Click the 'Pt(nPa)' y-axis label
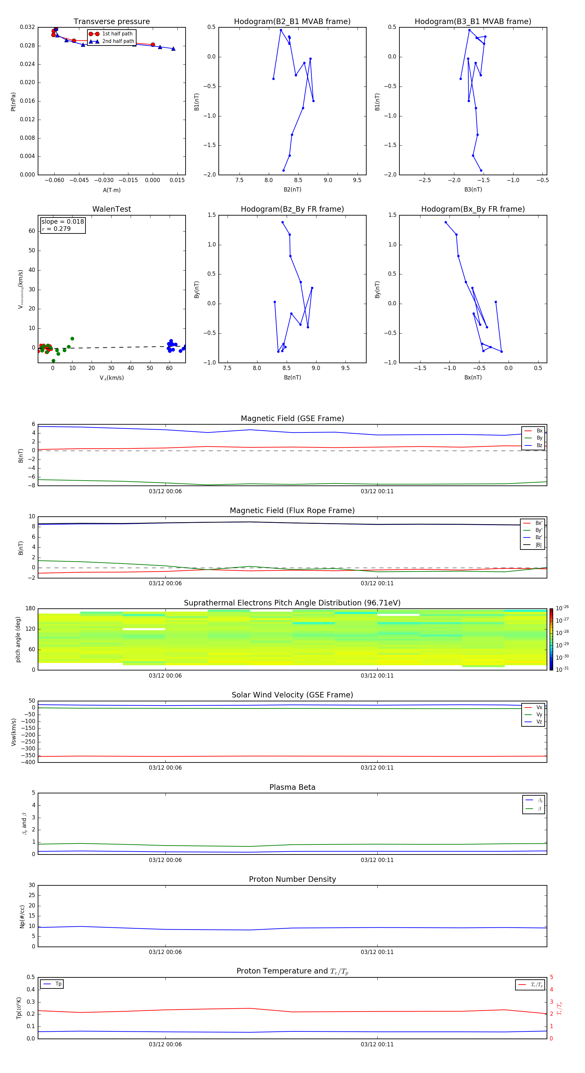 point(13,101)
